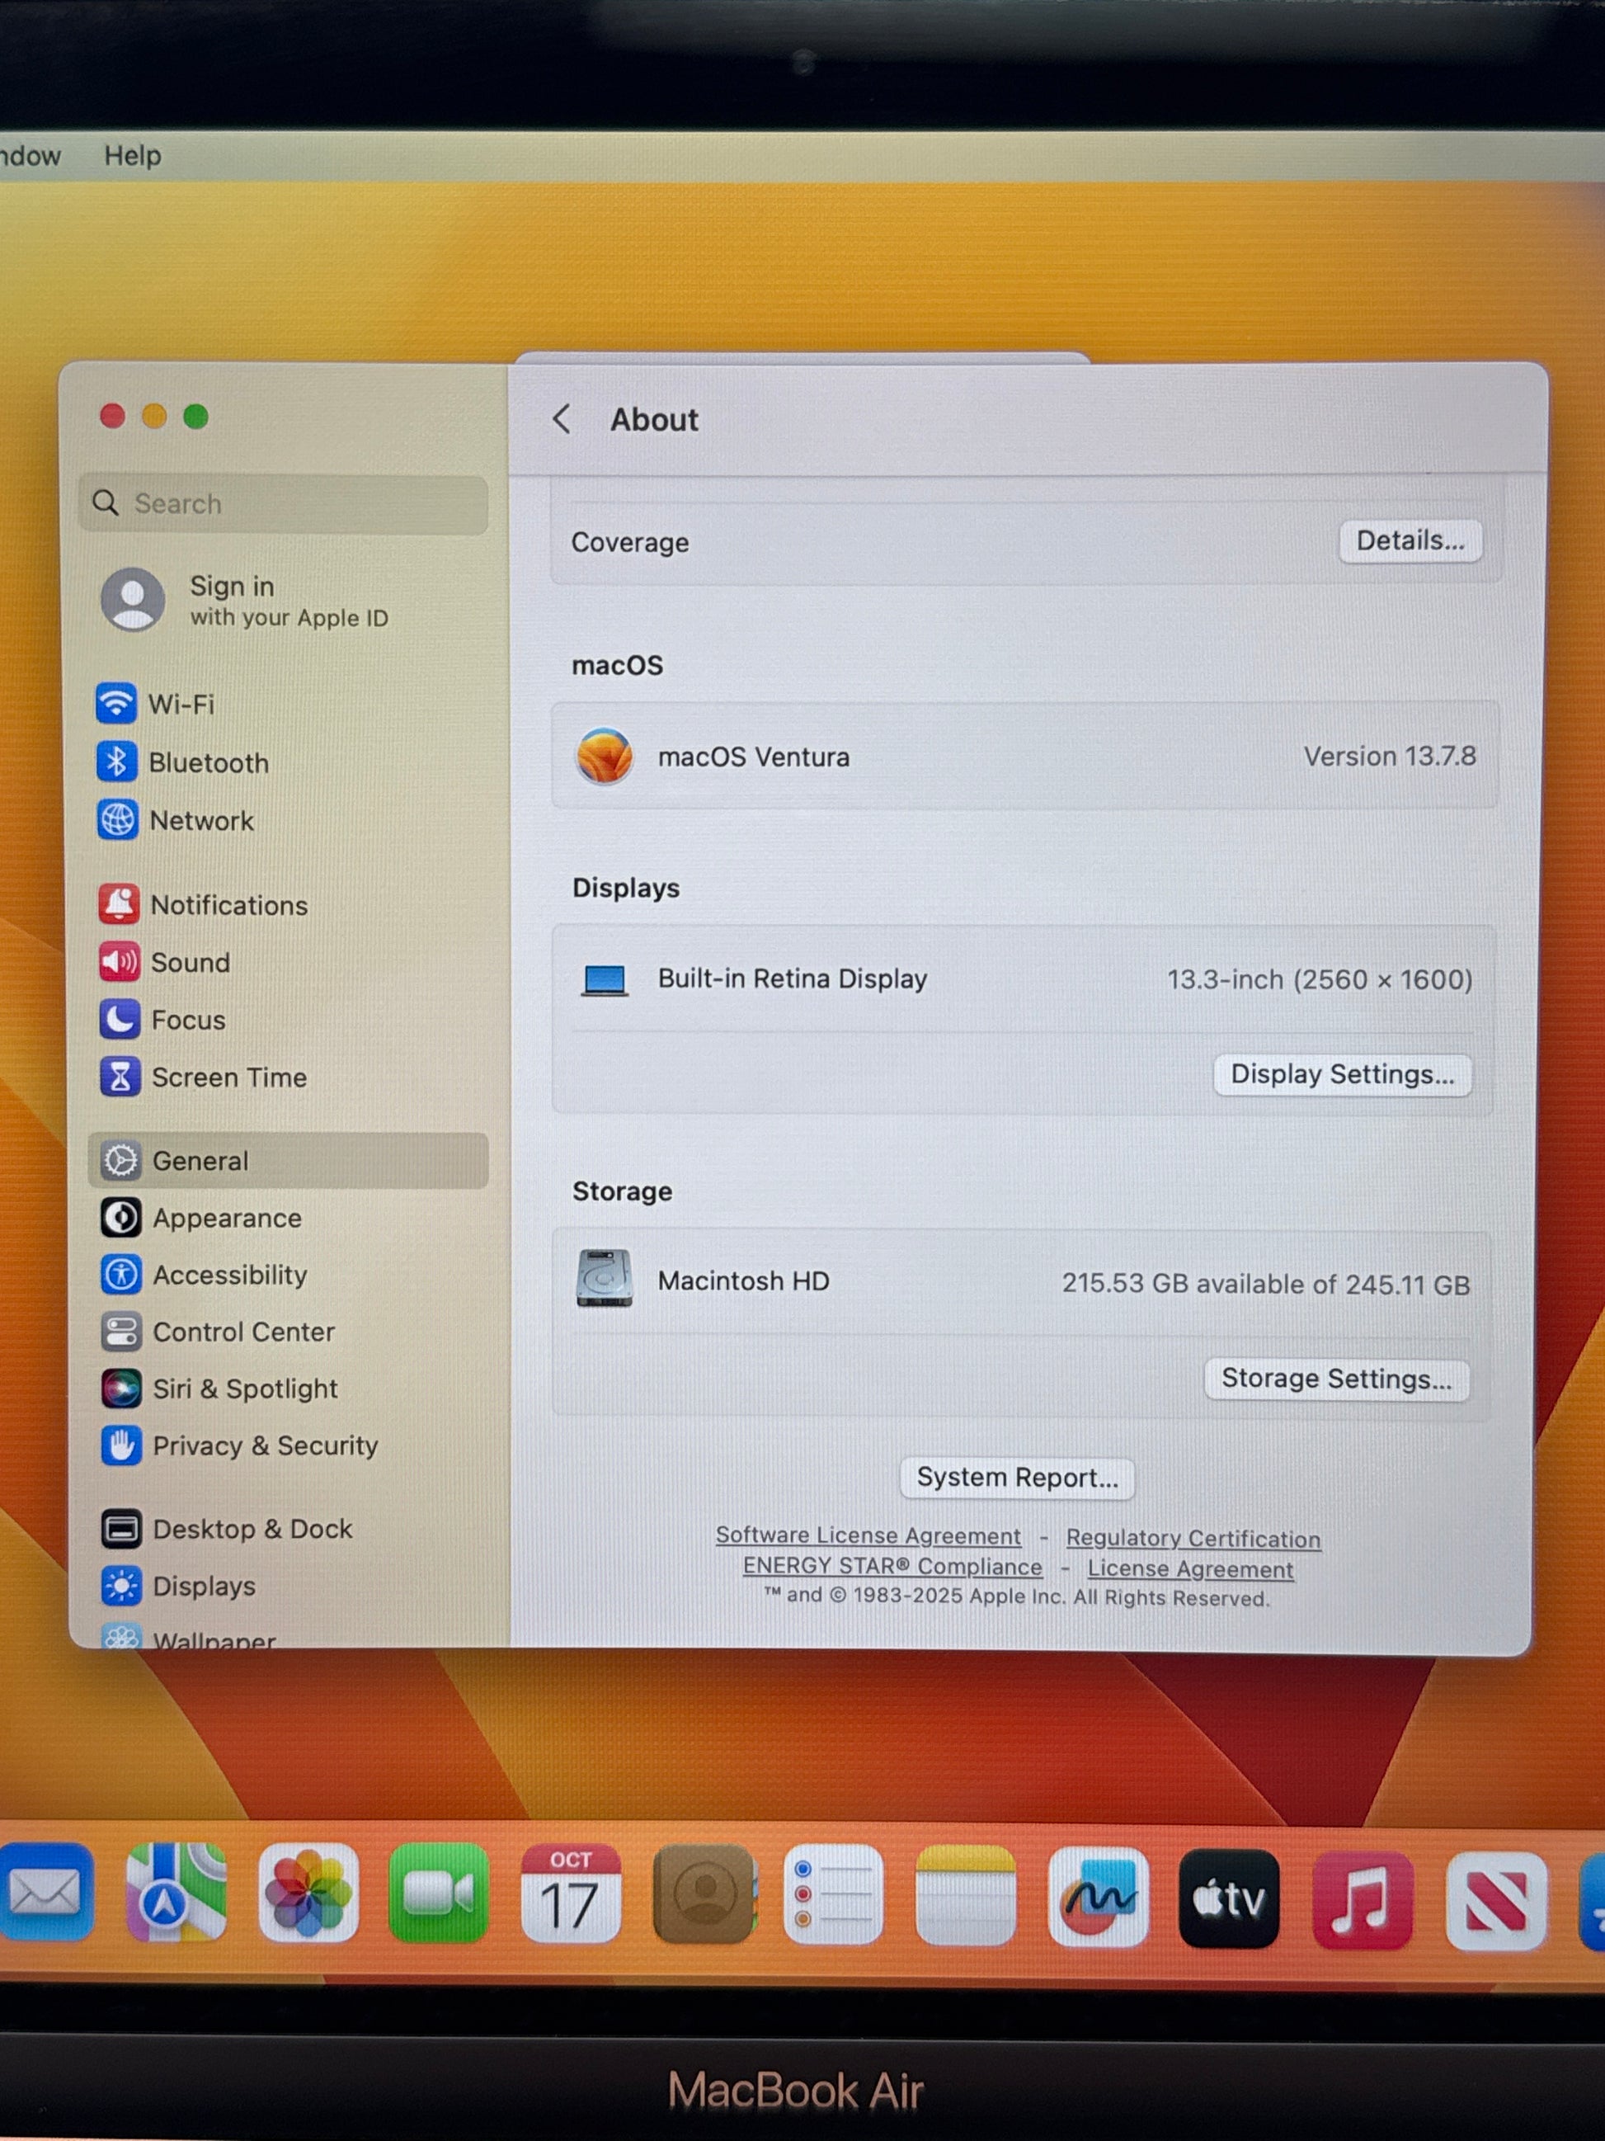
Task: Click the sidebar Search field
Action: tap(284, 504)
